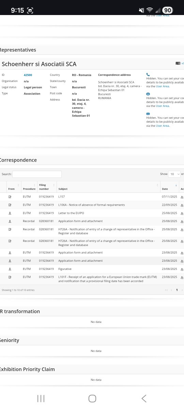
Task: Click the RO - Romania country value
Action: [81, 75]
